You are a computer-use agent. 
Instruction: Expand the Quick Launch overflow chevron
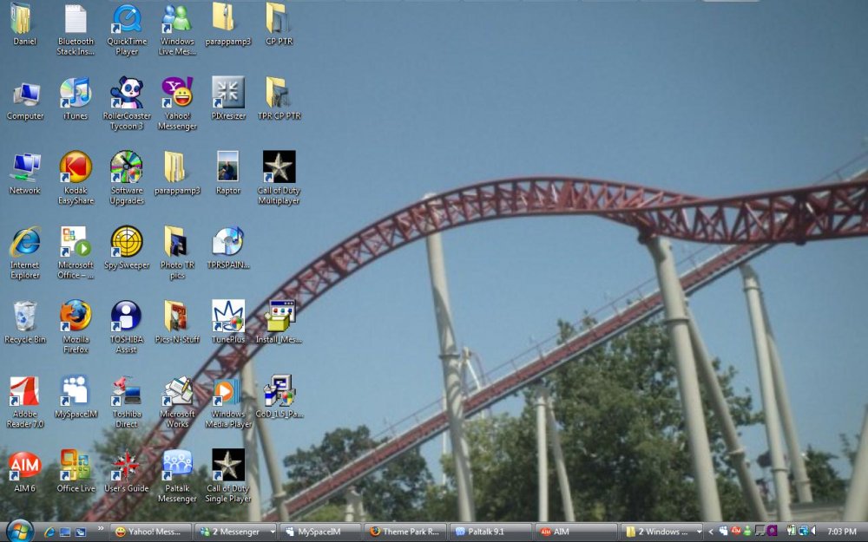100,529
